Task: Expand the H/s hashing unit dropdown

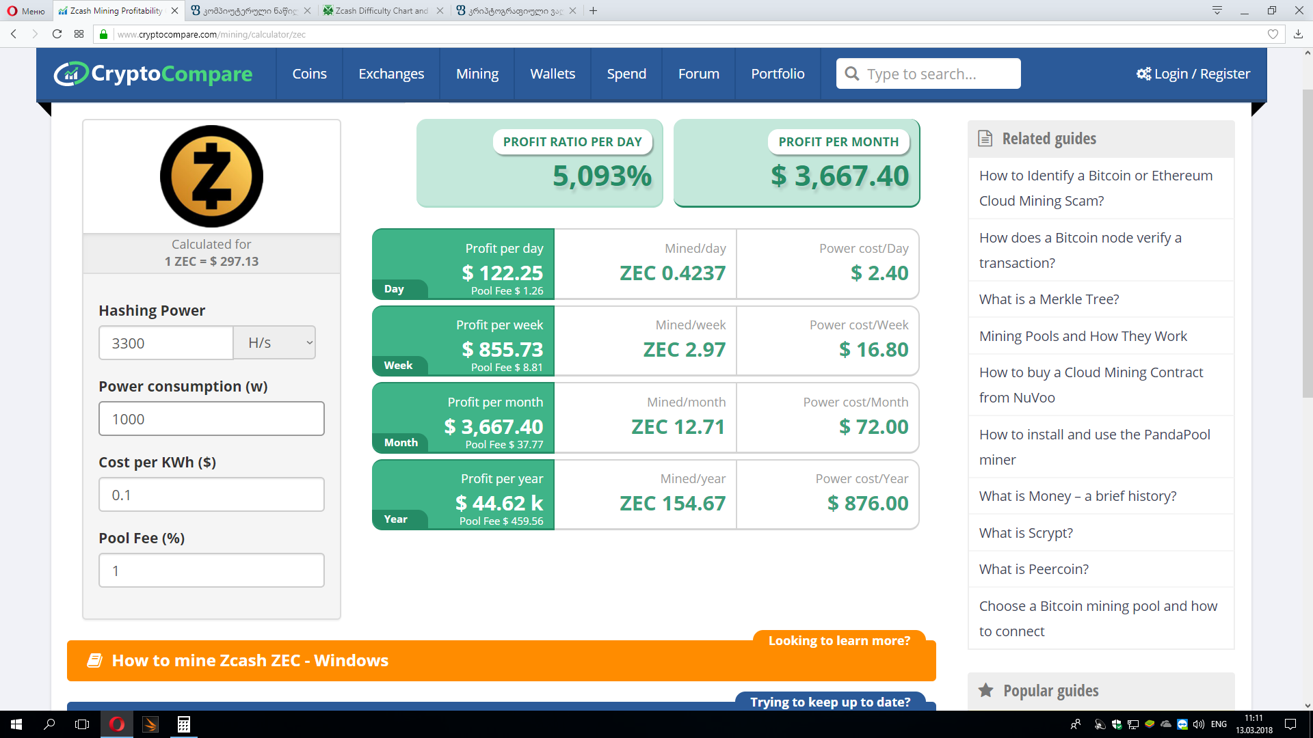Action: point(274,343)
